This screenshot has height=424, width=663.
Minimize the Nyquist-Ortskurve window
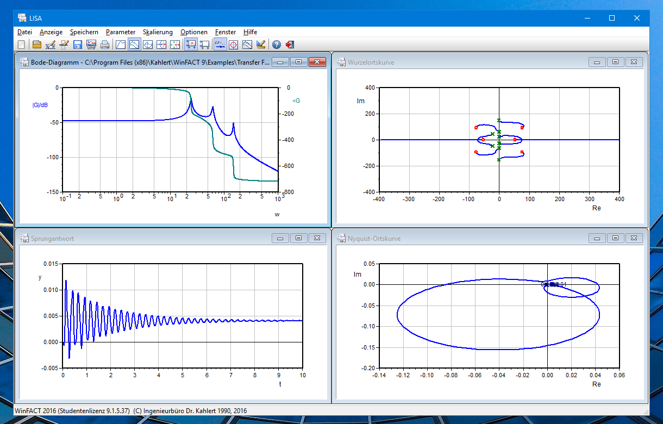pos(597,238)
